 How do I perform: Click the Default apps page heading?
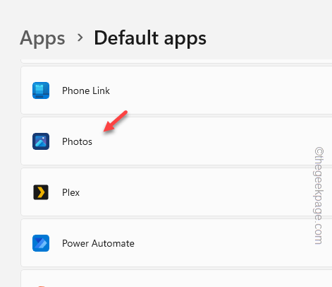(150, 38)
